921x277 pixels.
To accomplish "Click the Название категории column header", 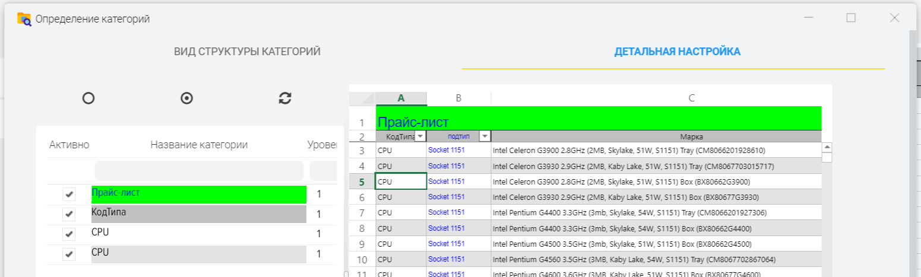I will 199,145.
